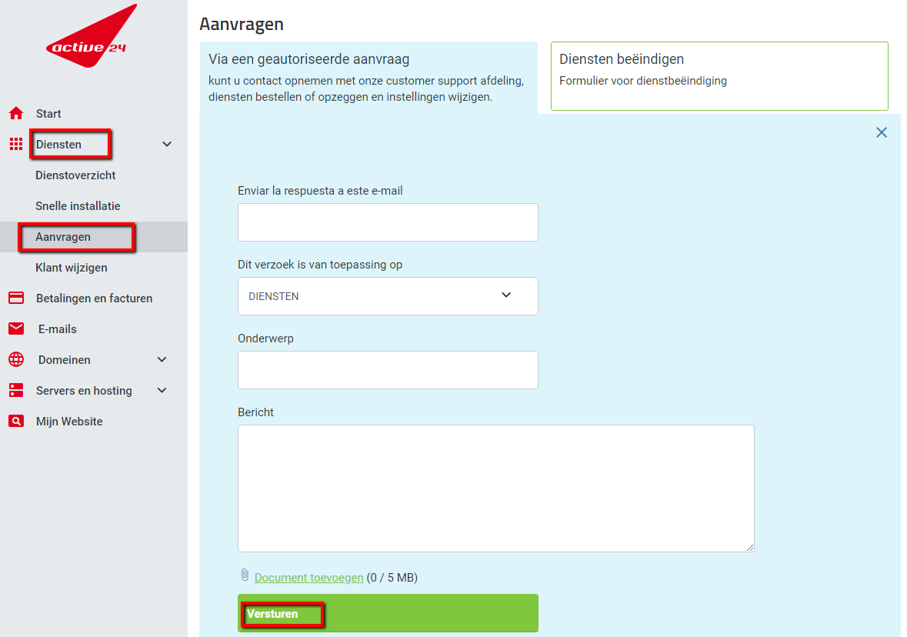Collapse the Diensten menu chevron
Image resolution: width=907 pixels, height=637 pixels.
tap(167, 144)
